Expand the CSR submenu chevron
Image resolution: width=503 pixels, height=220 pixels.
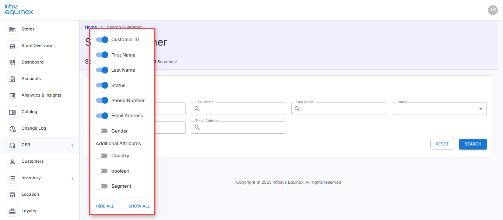coord(73,145)
